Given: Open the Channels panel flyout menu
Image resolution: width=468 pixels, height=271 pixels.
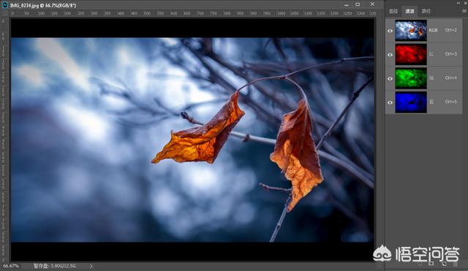Looking at the screenshot, I should (464, 11).
